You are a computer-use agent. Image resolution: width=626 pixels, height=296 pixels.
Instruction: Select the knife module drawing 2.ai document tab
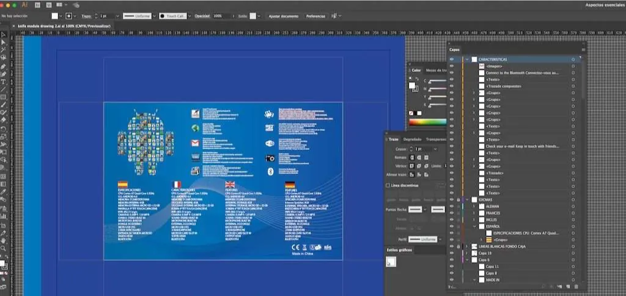64,26
